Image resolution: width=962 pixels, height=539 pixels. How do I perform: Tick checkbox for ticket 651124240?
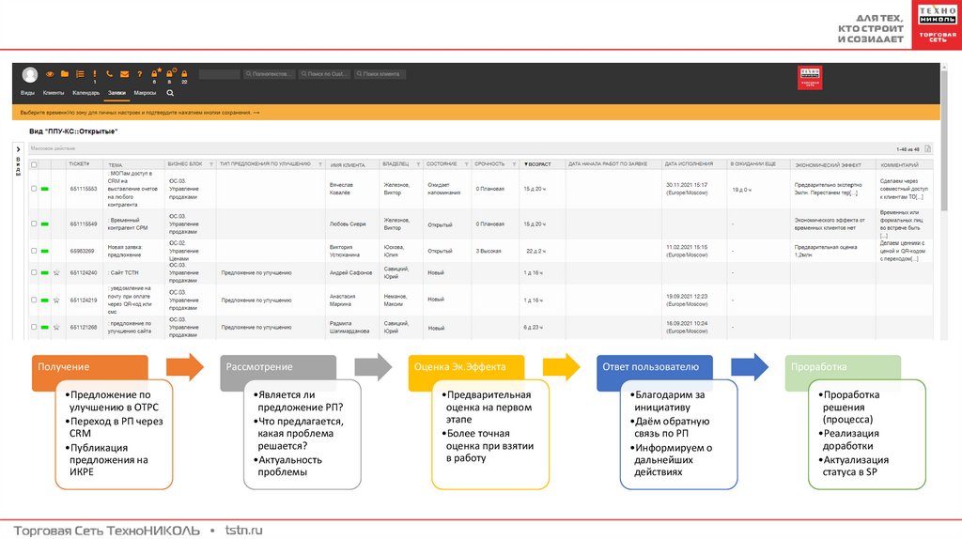pyautogui.click(x=34, y=272)
